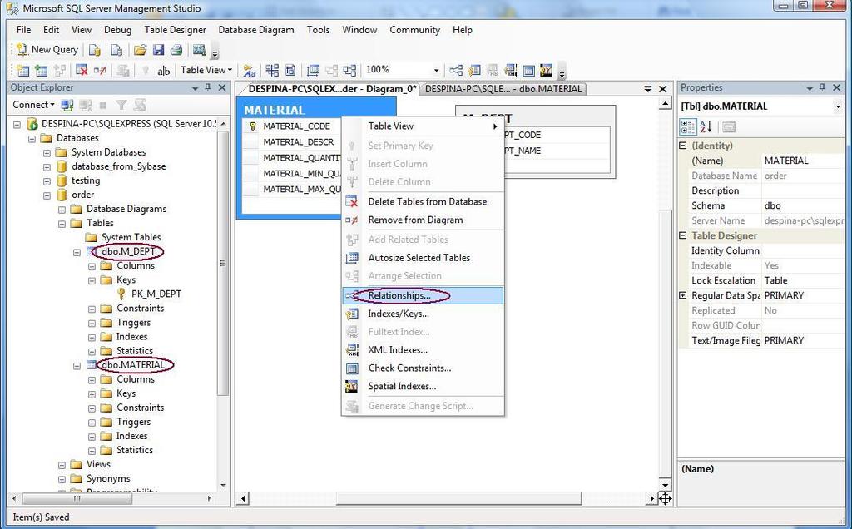Image resolution: width=852 pixels, height=529 pixels.
Task: Select the Diagram_0 document tab
Action: (331, 88)
